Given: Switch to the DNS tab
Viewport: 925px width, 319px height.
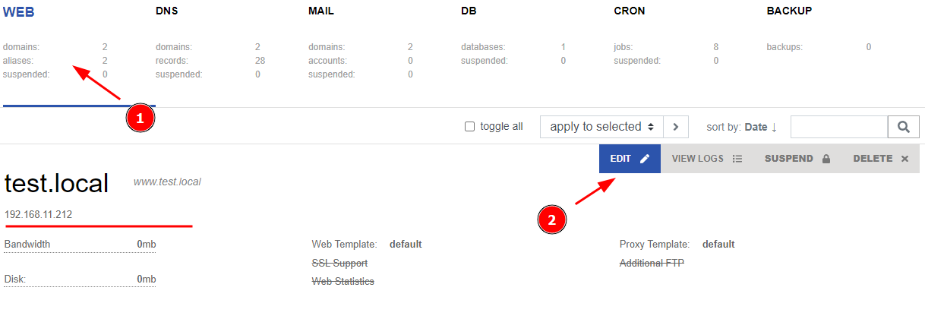Looking at the screenshot, I should point(168,11).
